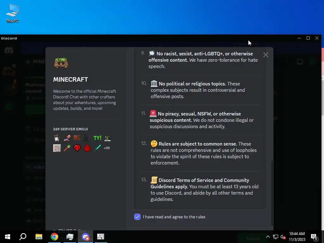Click the carrot on a stick emoji
Image resolution: width=324 pixels, height=243 pixels.
(x=67, y=148)
